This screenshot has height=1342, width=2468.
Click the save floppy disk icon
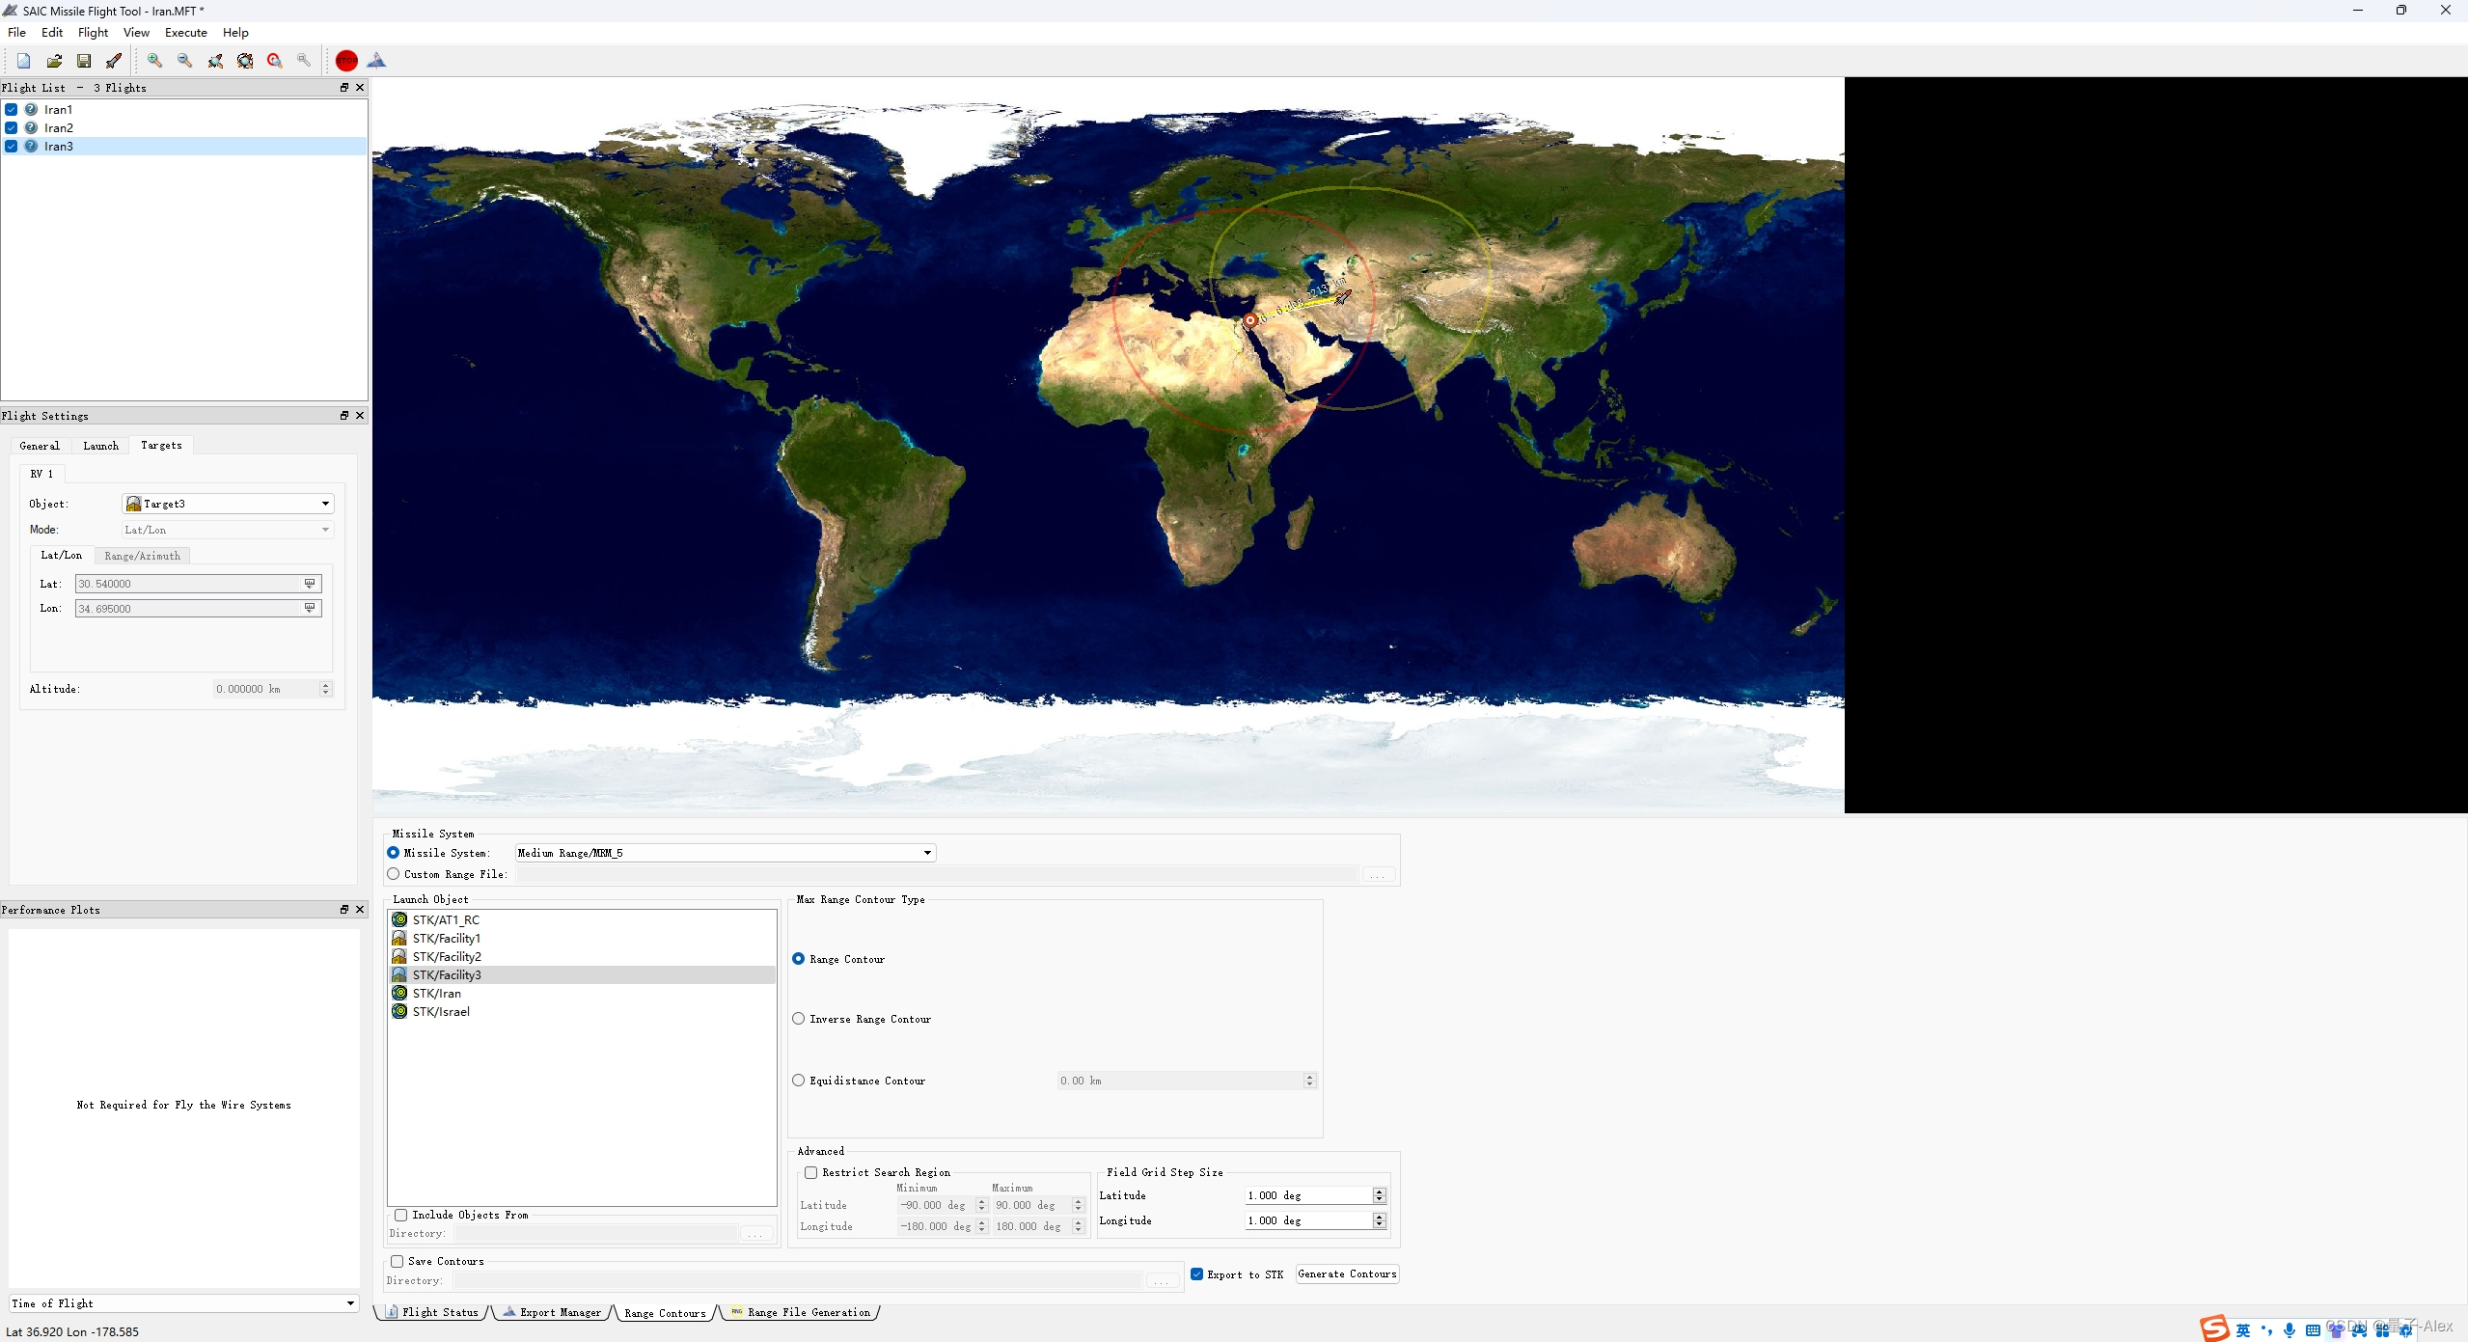(x=84, y=61)
